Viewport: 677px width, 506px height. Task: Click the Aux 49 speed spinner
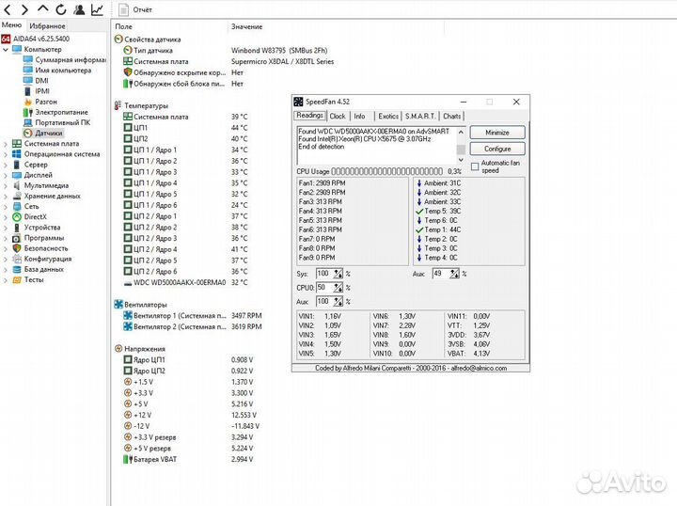pos(454,274)
